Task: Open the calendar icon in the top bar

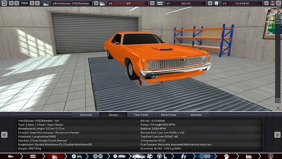Action: pyautogui.click(x=4, y=3)
